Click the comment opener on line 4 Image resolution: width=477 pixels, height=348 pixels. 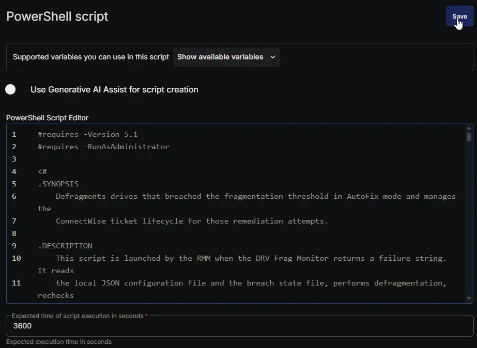(x=42, y=171)
